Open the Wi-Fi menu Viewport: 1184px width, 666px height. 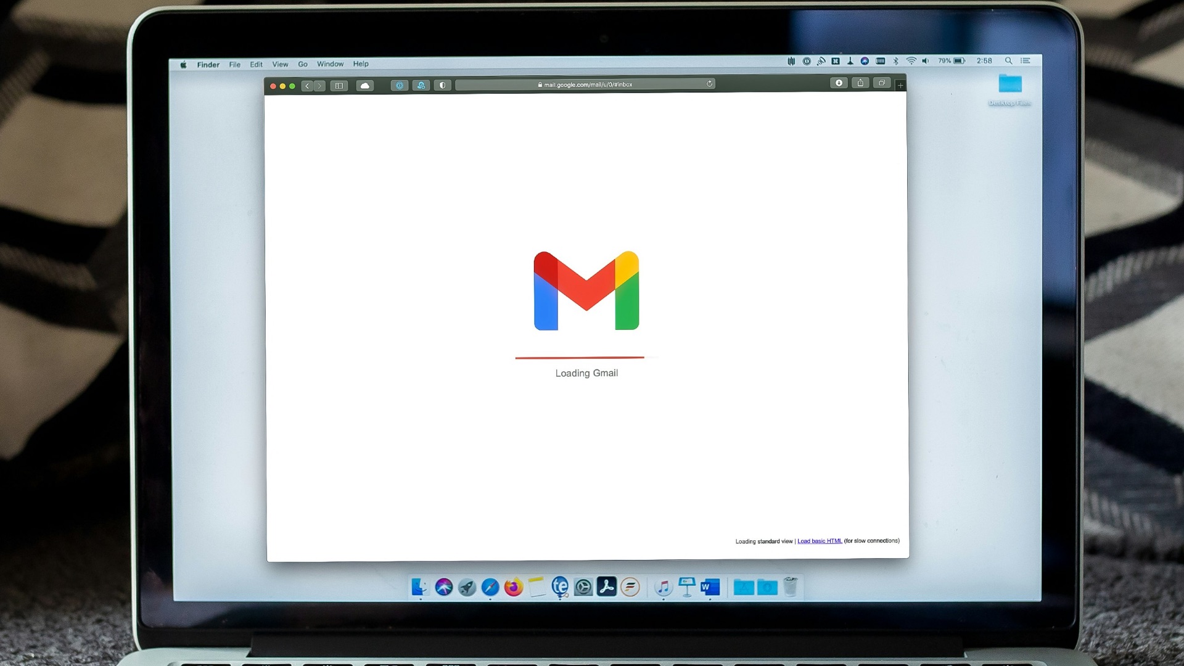tap(911, 61)
